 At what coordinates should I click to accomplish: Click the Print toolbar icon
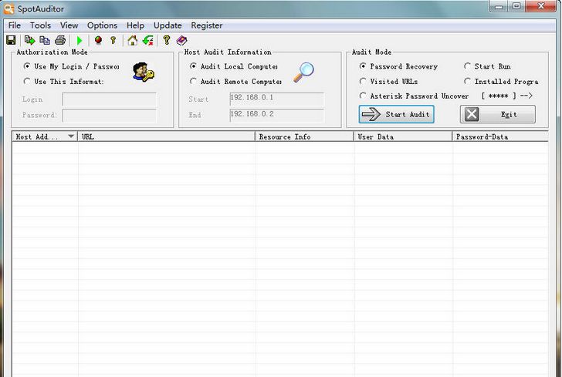click(x=60, y=40)
